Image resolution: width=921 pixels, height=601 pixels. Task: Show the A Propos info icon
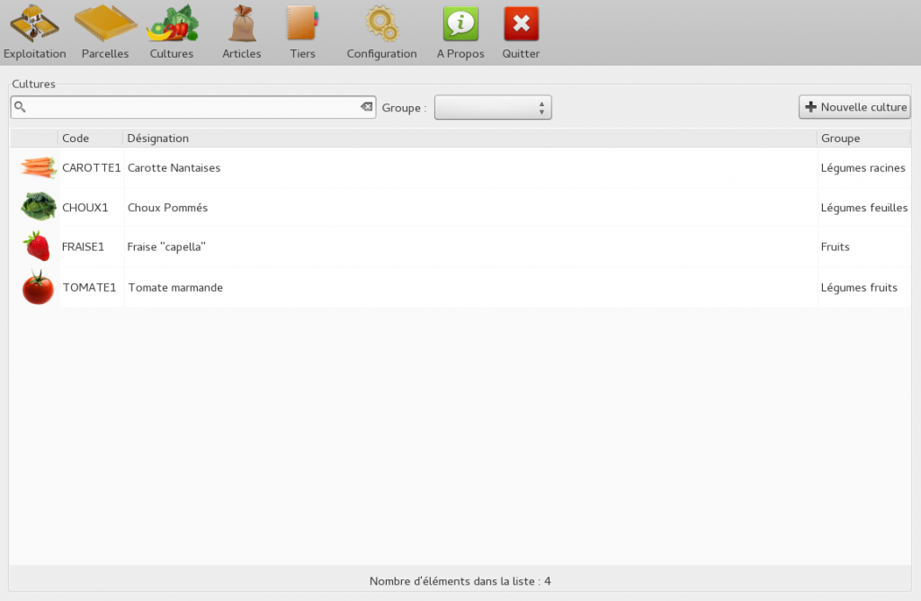click(460, 24)
